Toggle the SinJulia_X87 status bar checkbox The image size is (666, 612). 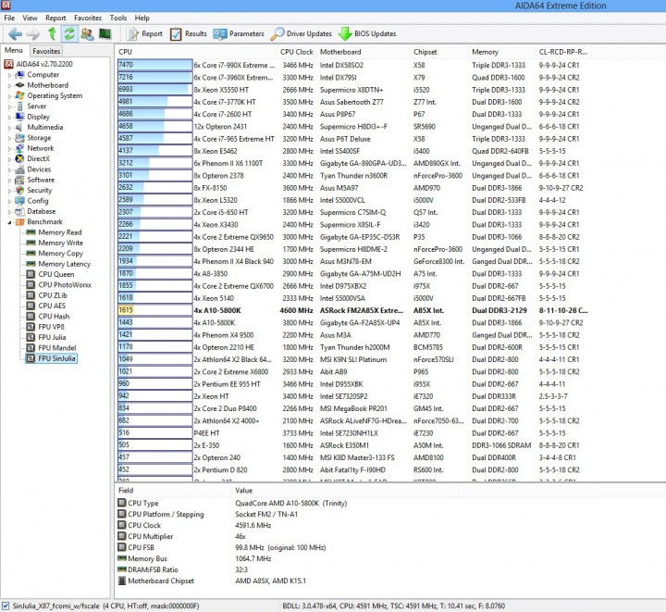point(6,606)
